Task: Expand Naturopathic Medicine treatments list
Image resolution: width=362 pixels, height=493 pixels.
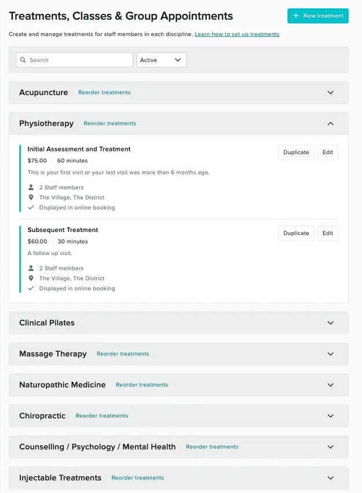Action: 331,385
